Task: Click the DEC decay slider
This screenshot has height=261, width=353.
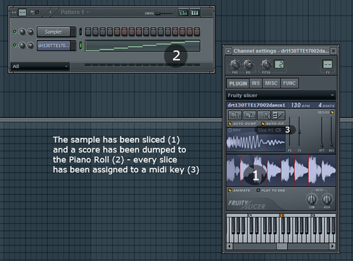Action: coord(331,132)
